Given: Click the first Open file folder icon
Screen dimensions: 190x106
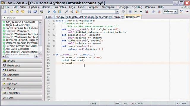Looking at the screenshot, I should coord(12,11).
